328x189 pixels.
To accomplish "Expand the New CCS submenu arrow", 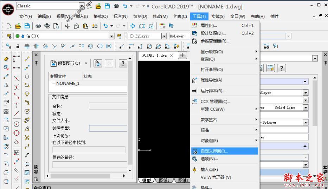I will (256, 109).
